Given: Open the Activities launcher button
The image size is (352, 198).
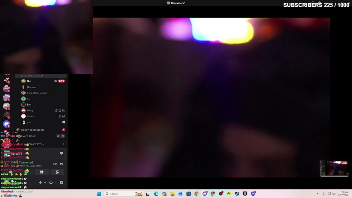Looking at the screenshot, I should (x=42, y=172).
